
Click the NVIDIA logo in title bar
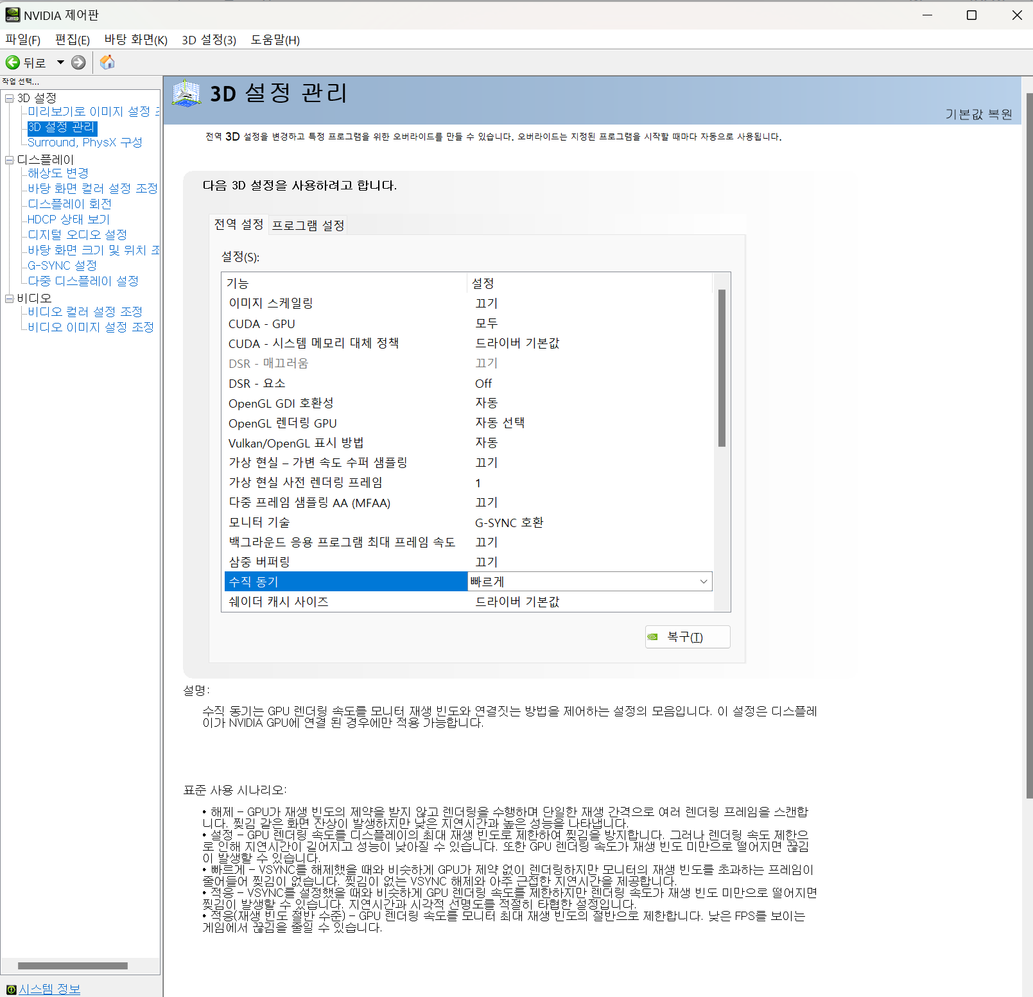point(12,15)
